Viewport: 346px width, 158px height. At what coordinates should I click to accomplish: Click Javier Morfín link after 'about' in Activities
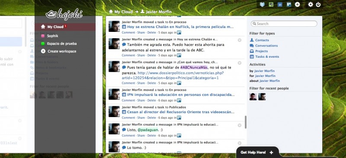(269, 81)
